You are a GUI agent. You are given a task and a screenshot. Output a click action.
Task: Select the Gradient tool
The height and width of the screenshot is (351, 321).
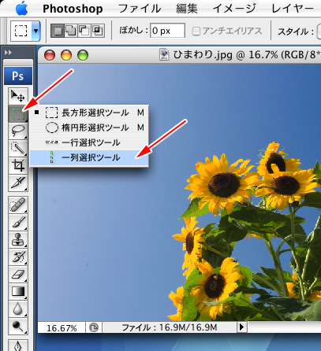(18, 292)
